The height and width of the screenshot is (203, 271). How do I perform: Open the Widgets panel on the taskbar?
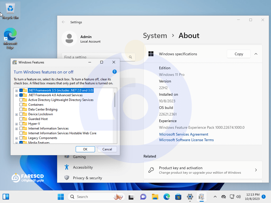[6, 197]
